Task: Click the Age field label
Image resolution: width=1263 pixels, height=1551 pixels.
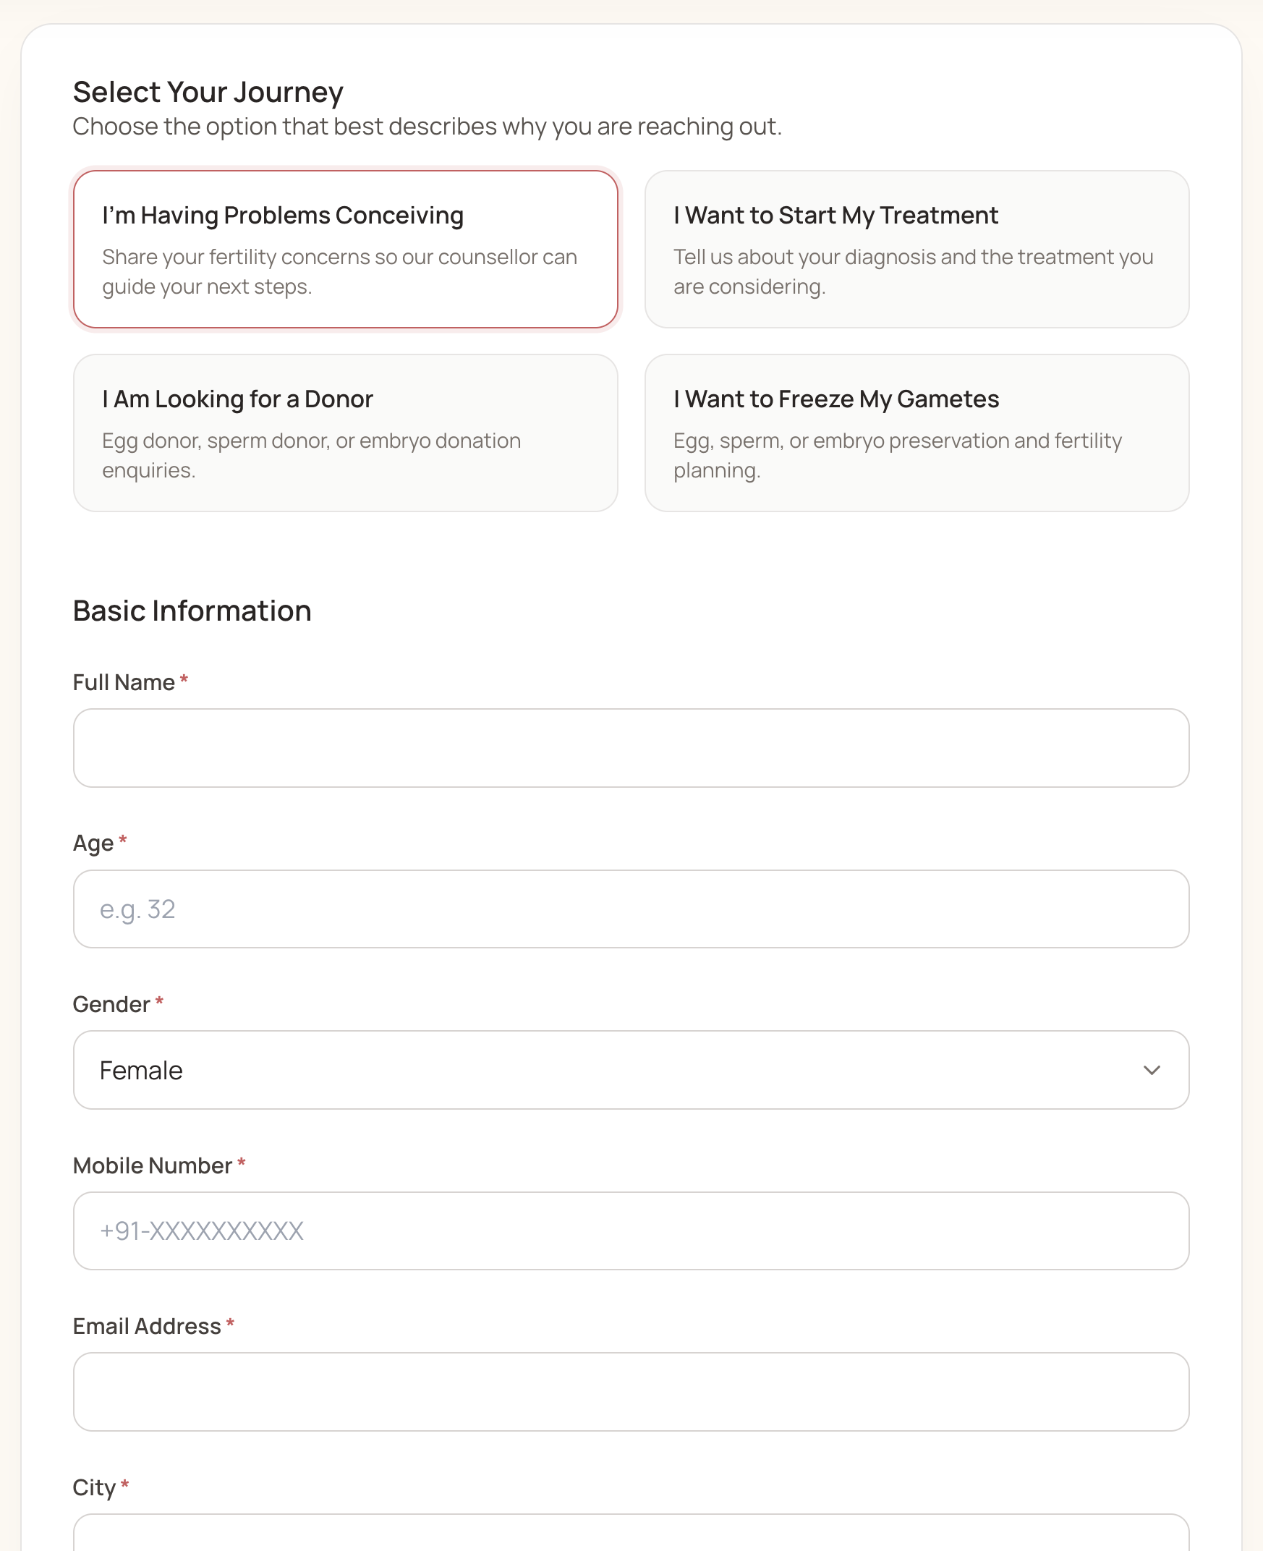Action: tap(93, 844)
